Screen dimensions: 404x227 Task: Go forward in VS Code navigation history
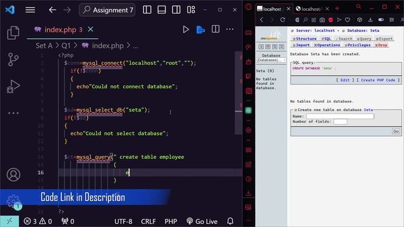pyautogui.click(x=67, y=10)
